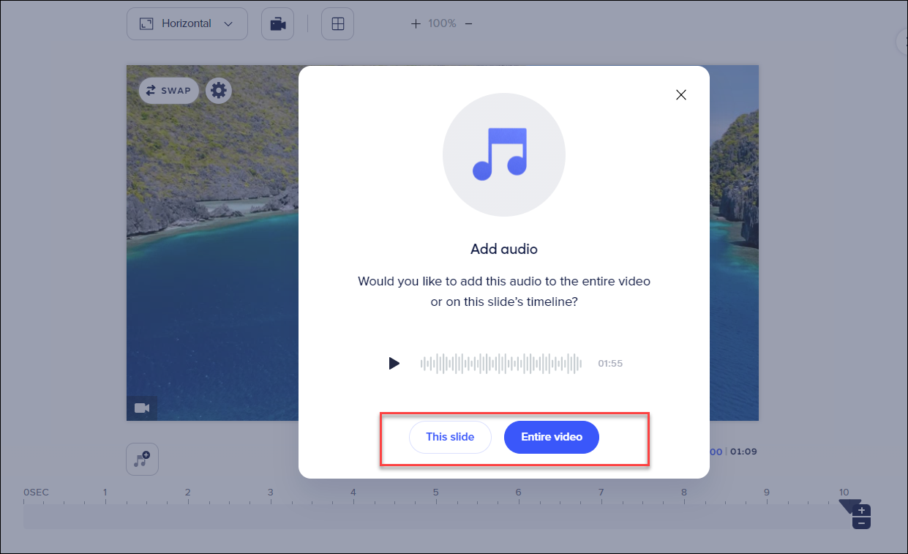Open the slide settings gear
Image resolution: width=908 pixels, height=554 pixels.
pos(218,91)
